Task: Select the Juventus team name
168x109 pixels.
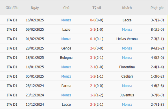Action: (x=127, y=95)
